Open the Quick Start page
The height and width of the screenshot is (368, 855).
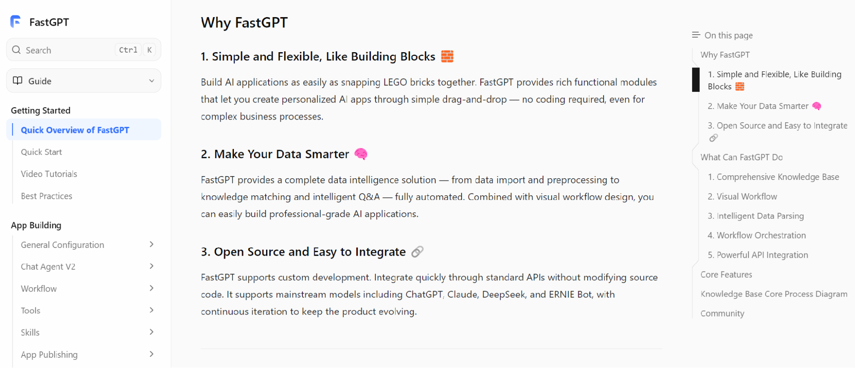(x=41, y=152)
